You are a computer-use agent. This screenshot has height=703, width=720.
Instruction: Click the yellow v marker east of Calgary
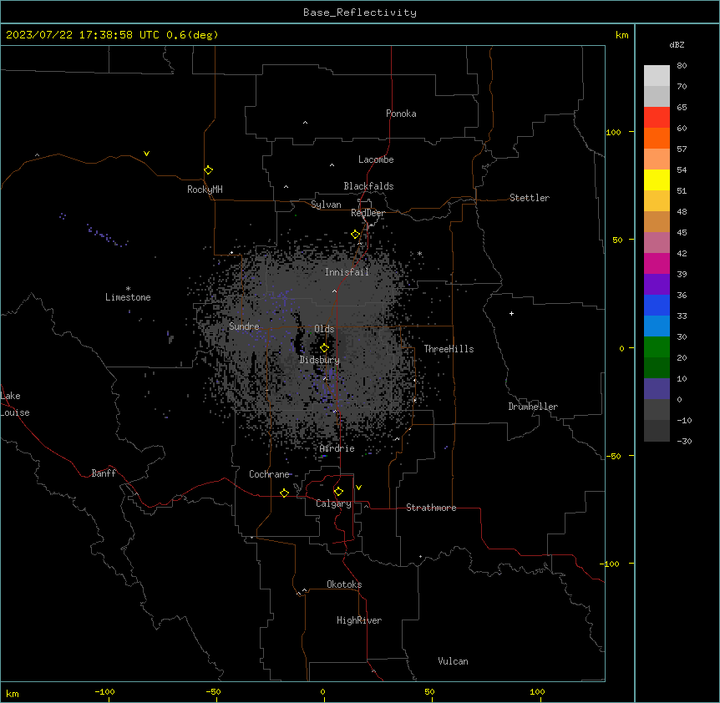358,488
